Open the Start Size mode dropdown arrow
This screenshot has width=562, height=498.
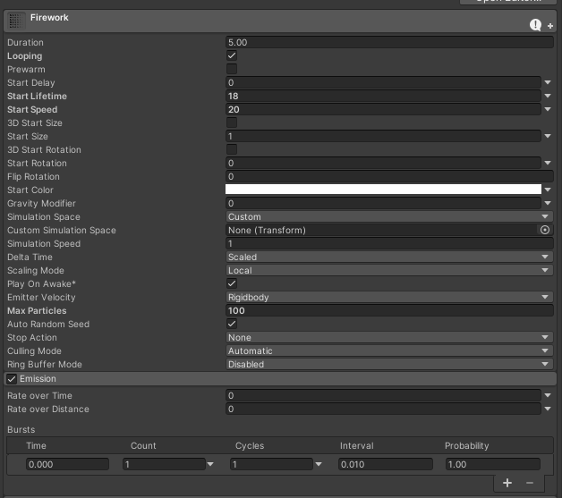(x=548, y=136)
